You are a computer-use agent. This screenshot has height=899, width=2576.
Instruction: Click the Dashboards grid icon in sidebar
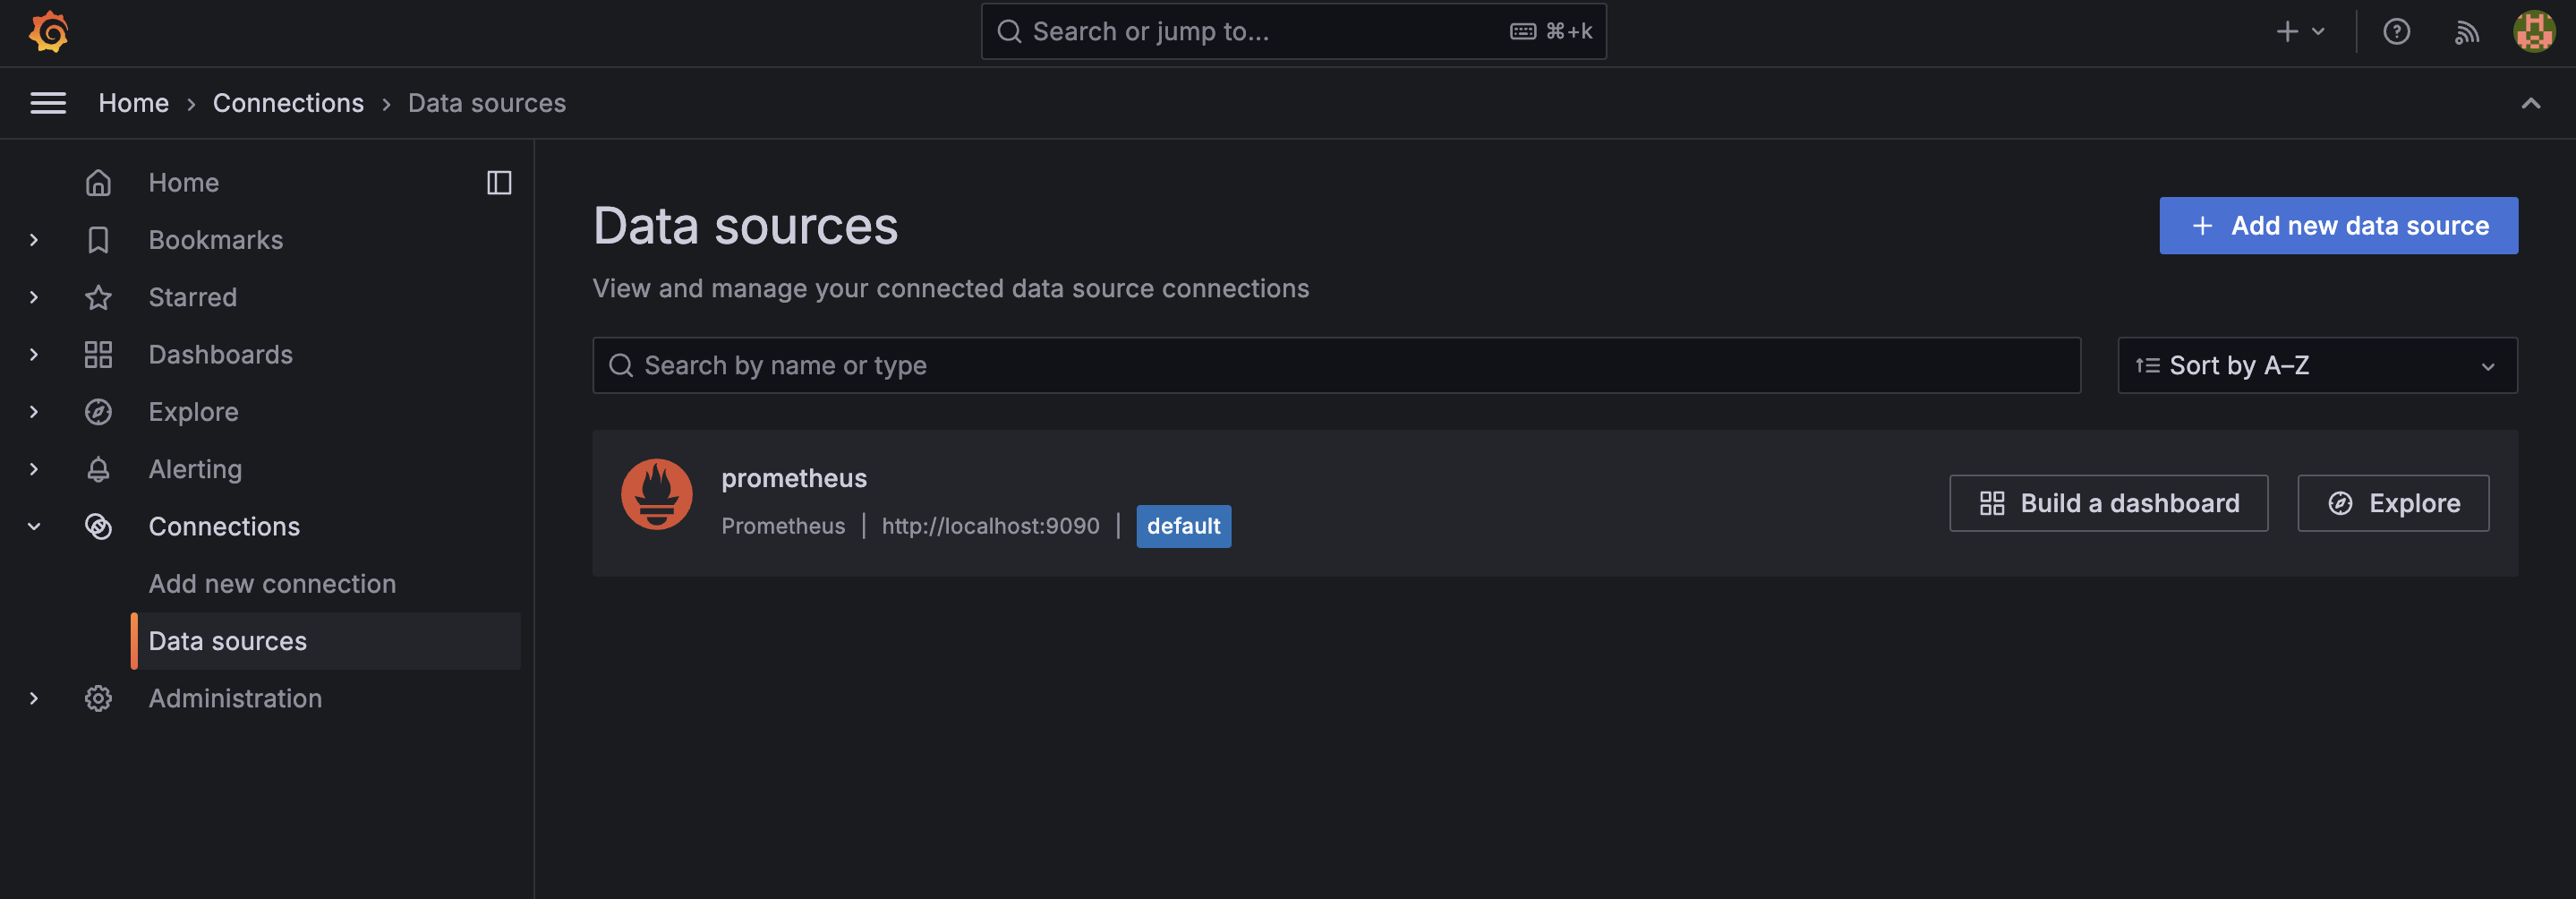(x=98, y=354)
